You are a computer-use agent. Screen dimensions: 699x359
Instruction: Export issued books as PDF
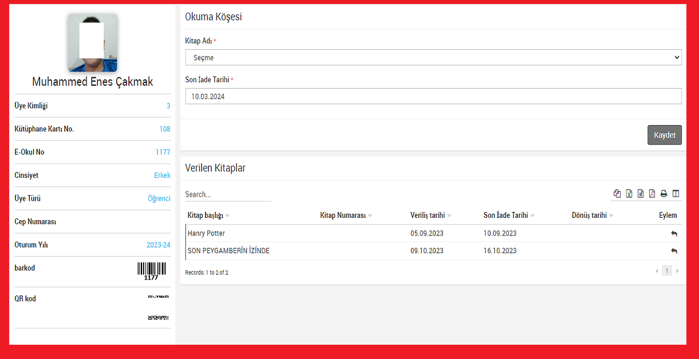pos(652,194)
